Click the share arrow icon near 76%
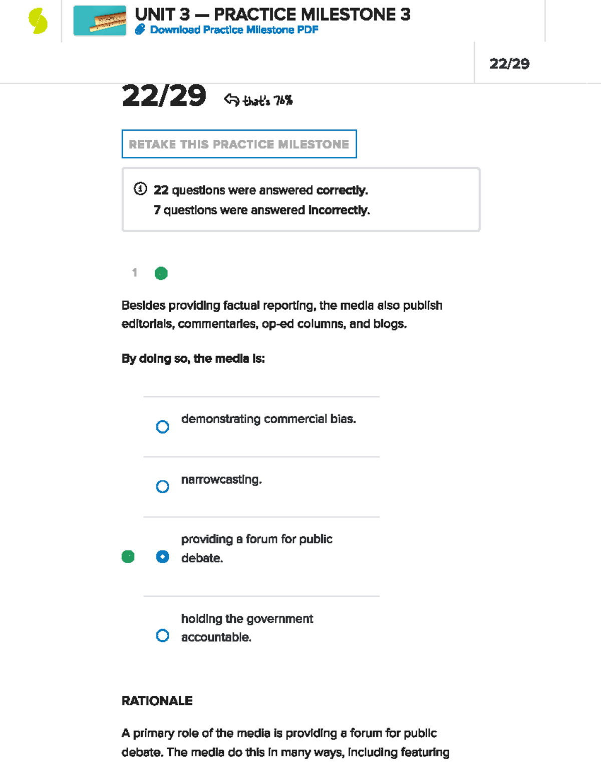This screenshot has width=601, height=778. [231, 100]
